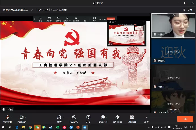Select 冯雪雨 participant tile
The width and height of the screenshot is (196, 130).
[173, 78]
